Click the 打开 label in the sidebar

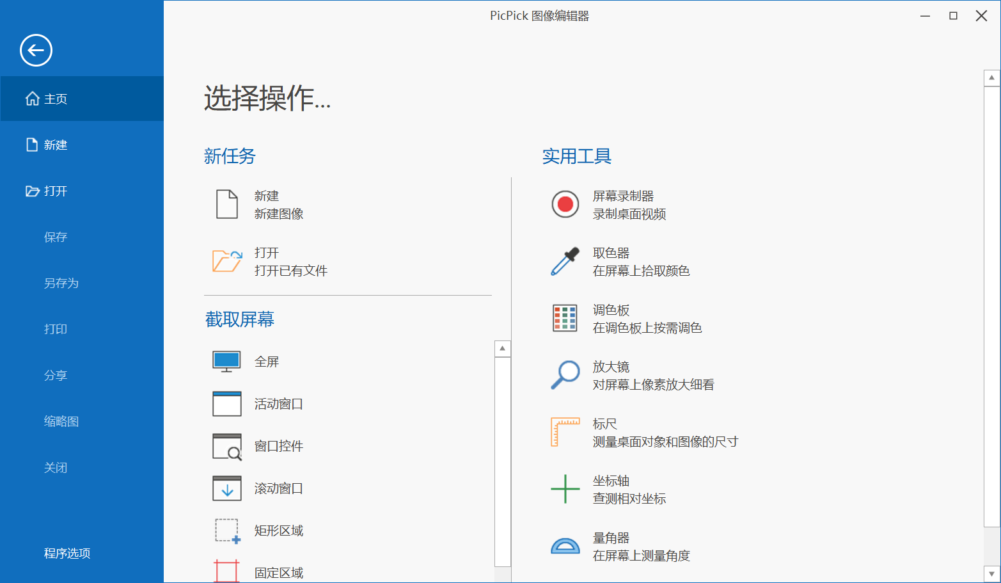coord(56,191)
